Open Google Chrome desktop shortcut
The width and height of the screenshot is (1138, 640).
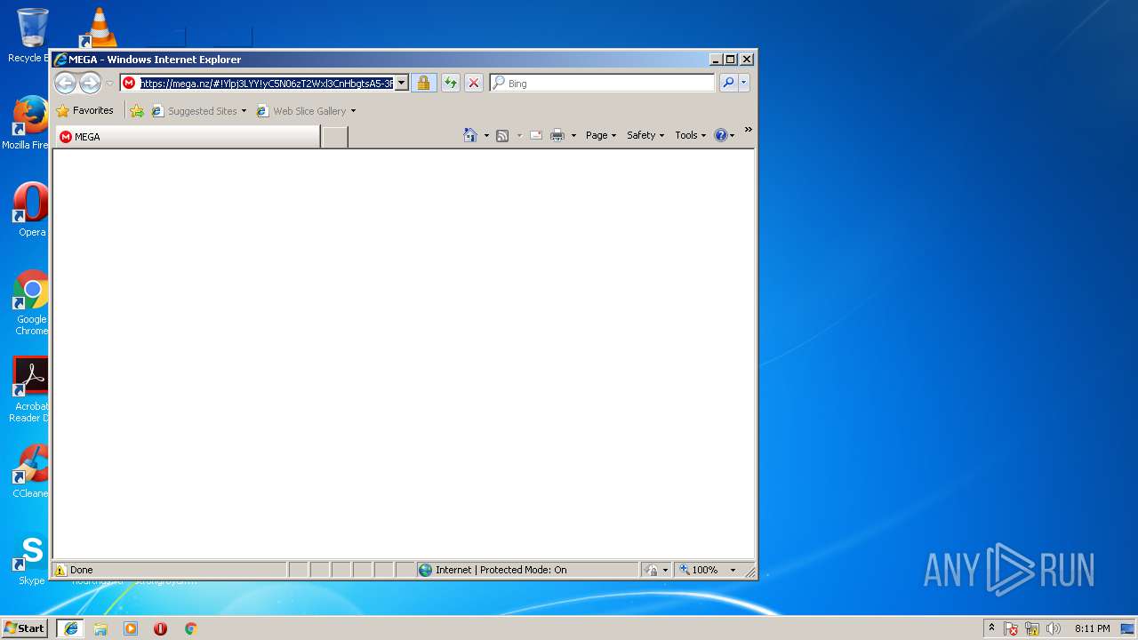31,302
